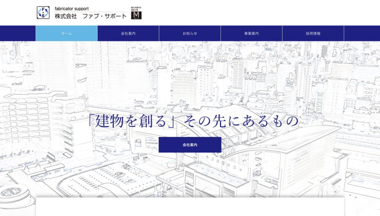Select the ホーム navigation tab

coord(66,33)
